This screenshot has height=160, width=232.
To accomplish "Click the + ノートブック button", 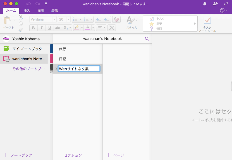I will tap(18, 155).
